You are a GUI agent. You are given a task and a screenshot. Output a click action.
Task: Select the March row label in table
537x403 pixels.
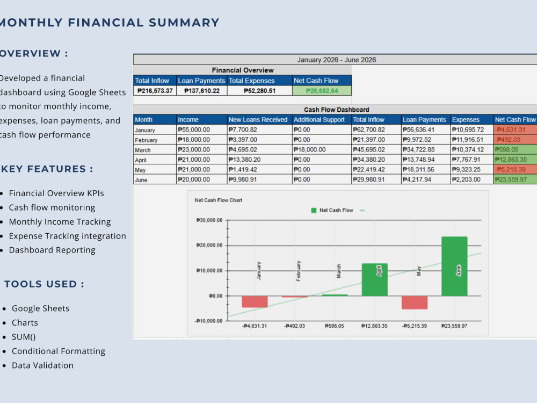[142, 150]
